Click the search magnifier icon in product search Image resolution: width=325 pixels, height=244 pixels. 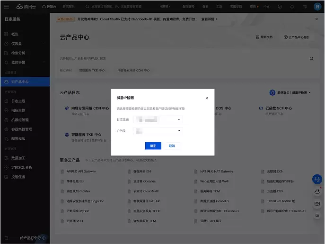[x=312, y=58]
